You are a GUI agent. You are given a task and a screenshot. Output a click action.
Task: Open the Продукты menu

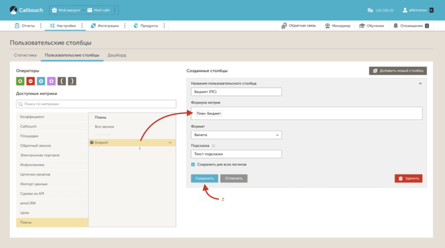tap(146, 26)
